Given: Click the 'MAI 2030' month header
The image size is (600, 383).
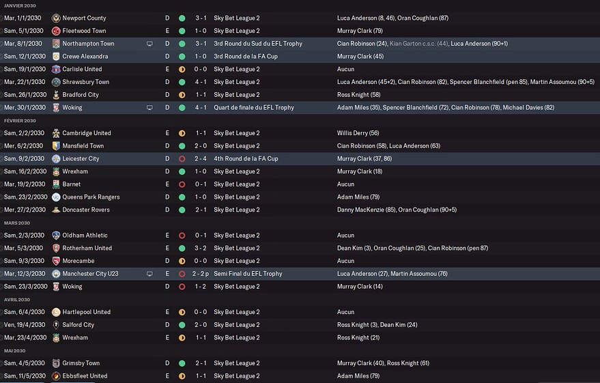Looking at the screenshot, I should (14, 350).
